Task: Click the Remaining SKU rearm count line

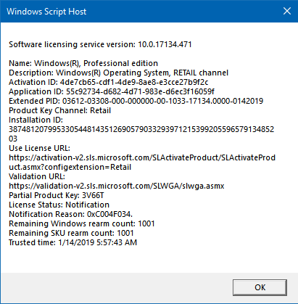Action: pyautogui.click(x=71, y=233)
